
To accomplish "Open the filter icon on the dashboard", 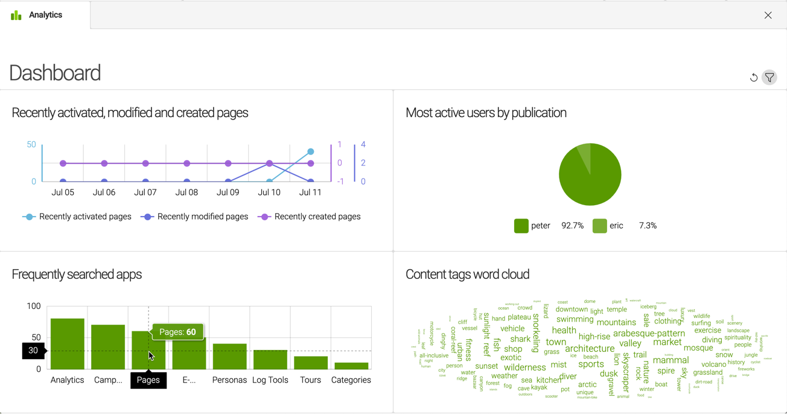I will tap(769, 77).
